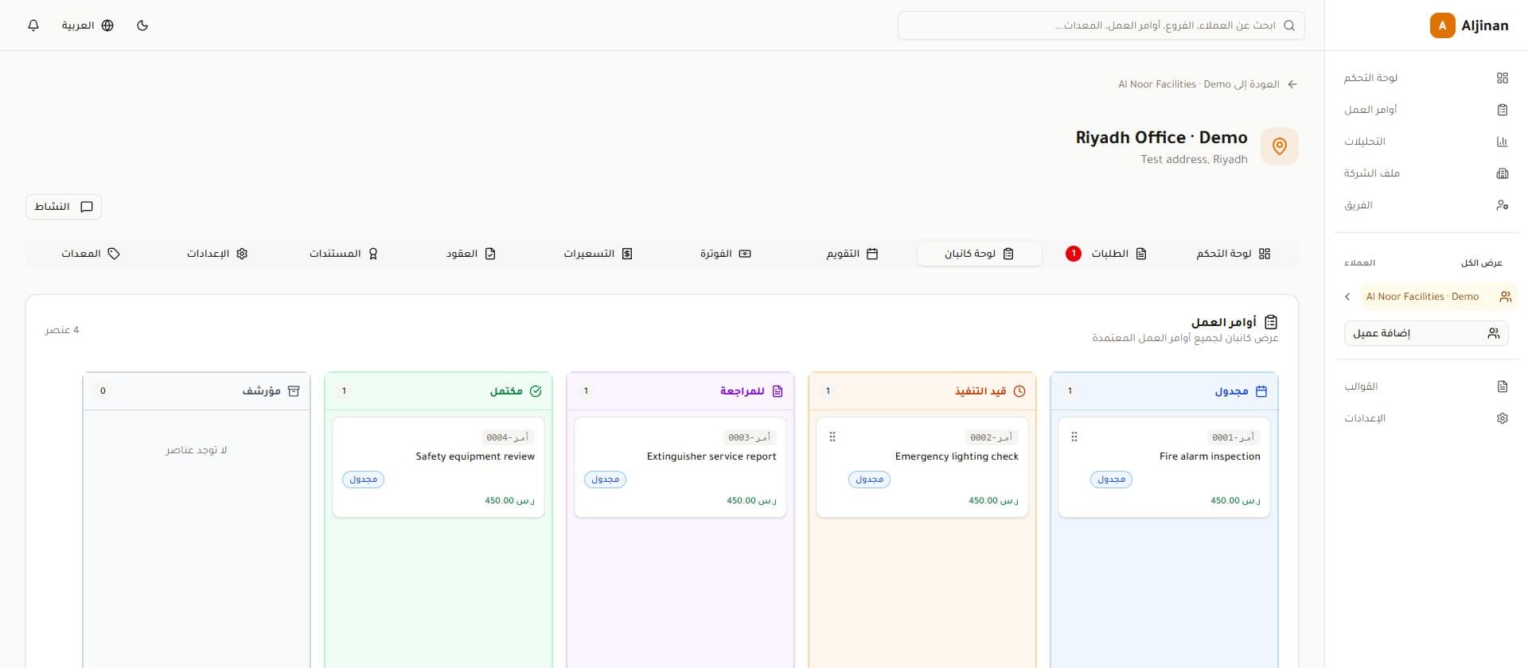
Task: Click the orange location pin icon
Action: (1280, 146)
